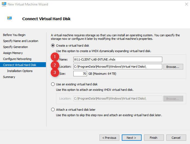190x144 pixels.
Task: Click the New Virtual Machine Wizard title text
Action: click(x=28, y=4)
